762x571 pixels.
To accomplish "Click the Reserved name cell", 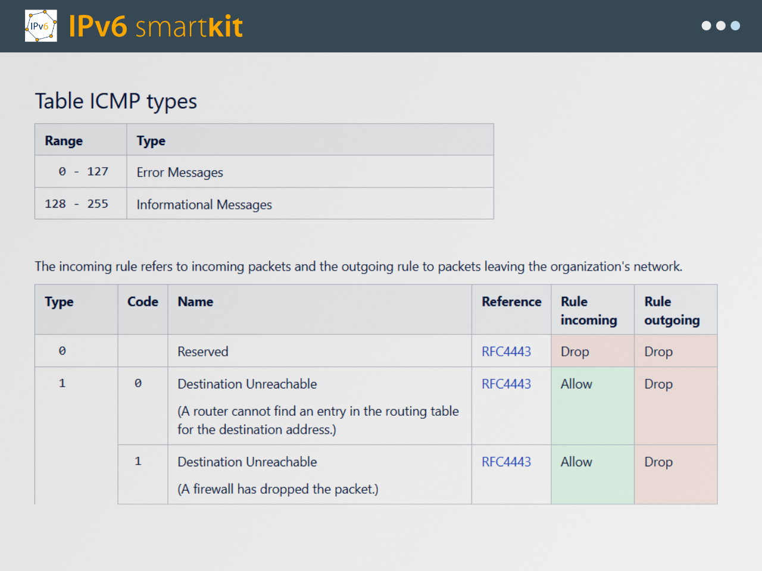I will pyautogui.click(x=203, y=352).
